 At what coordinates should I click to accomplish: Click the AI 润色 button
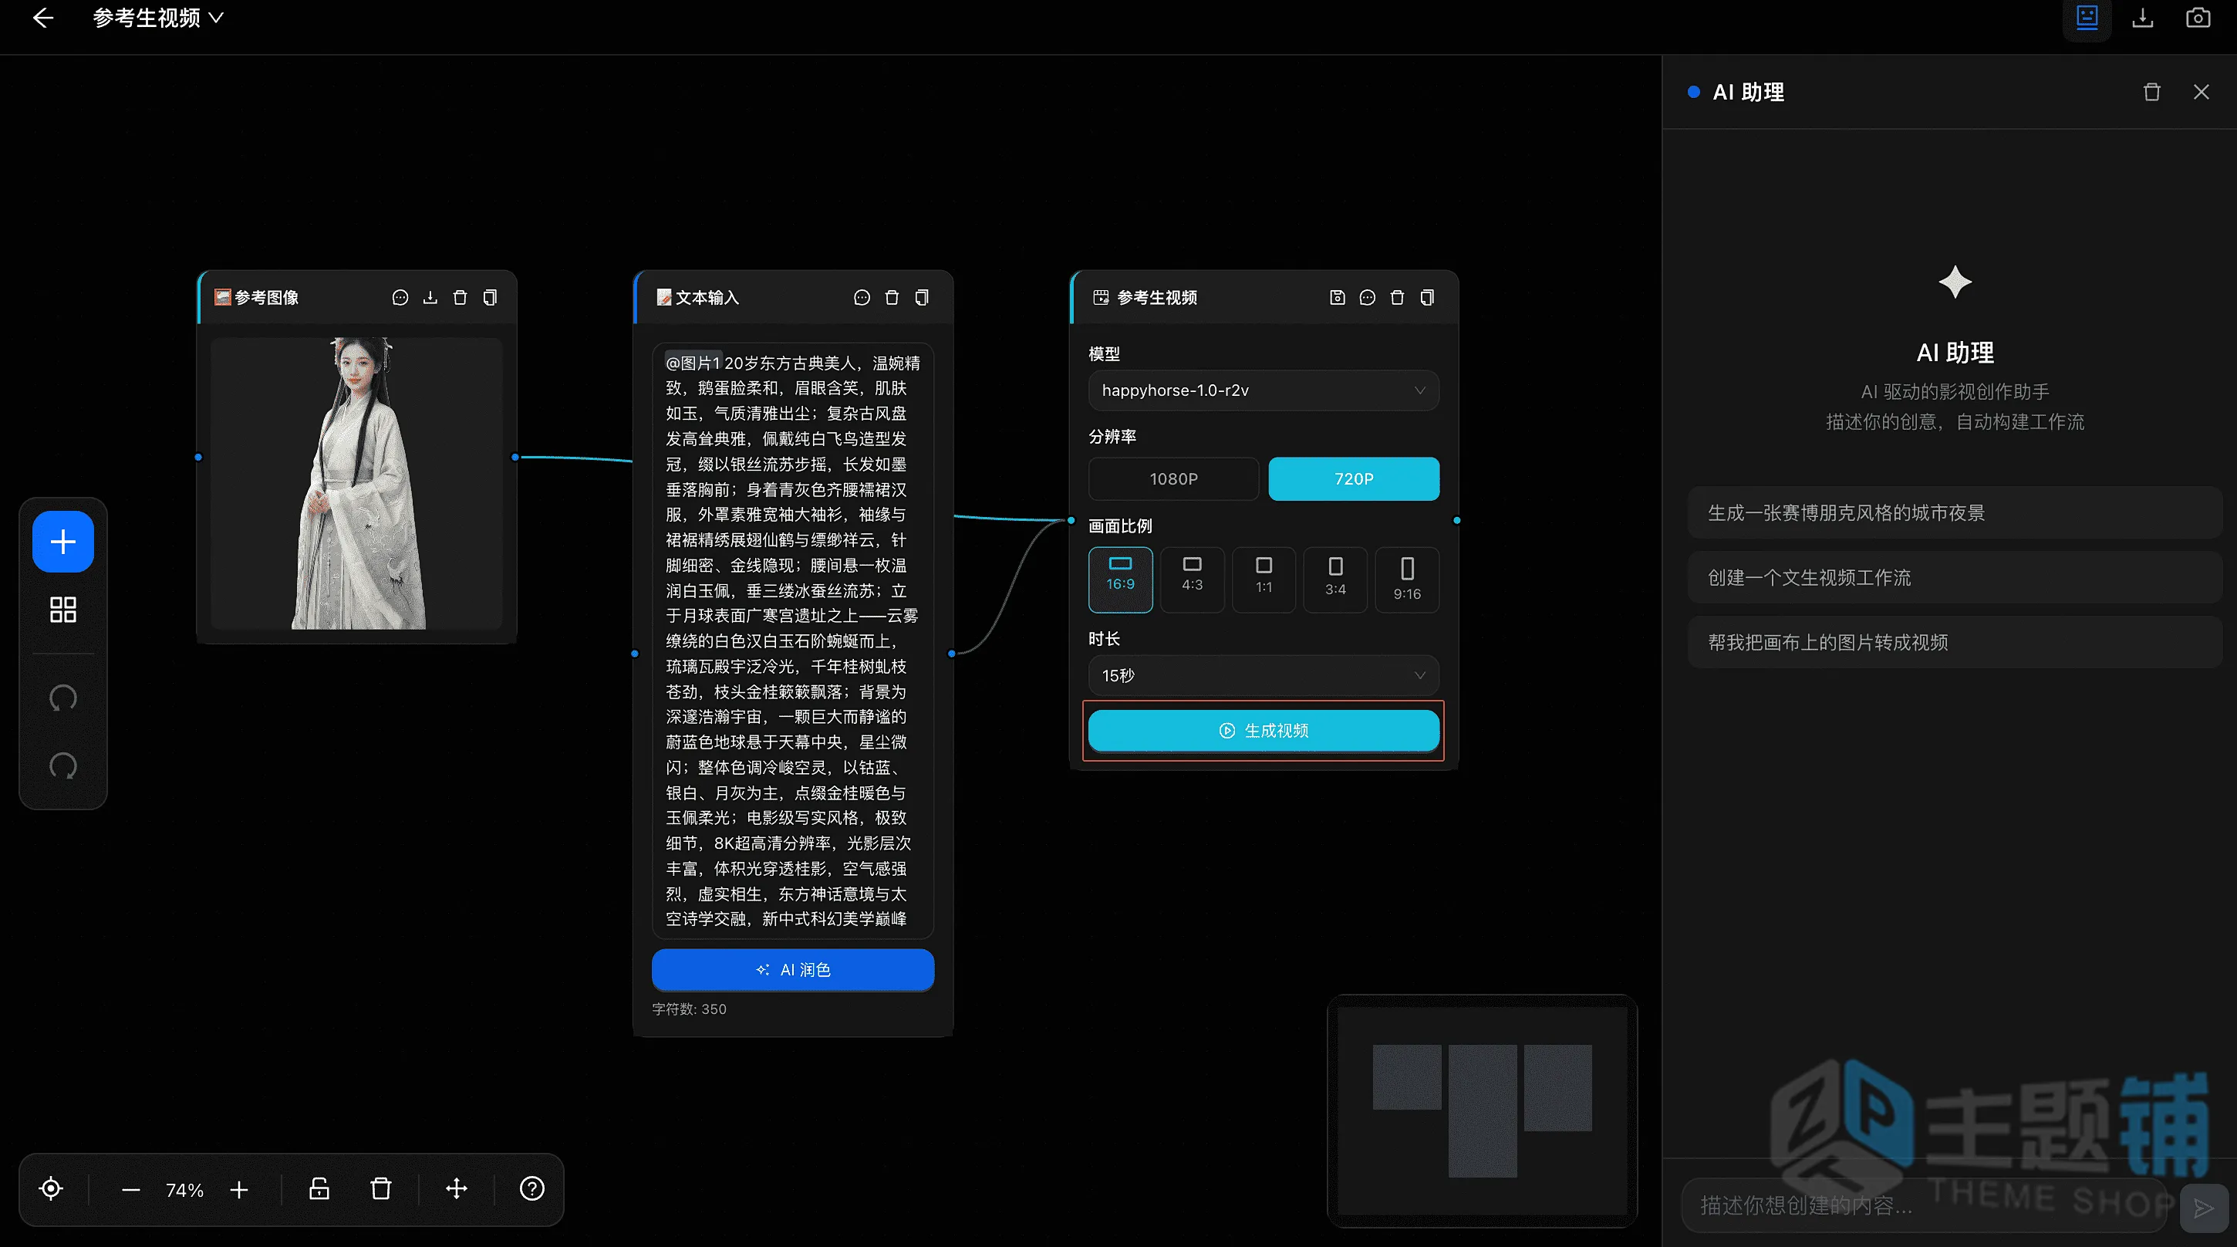tap(793, 970)
